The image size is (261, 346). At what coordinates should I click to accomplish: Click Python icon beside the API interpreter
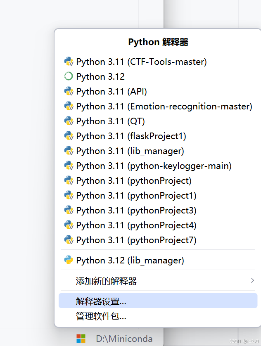tap(69, 91)
